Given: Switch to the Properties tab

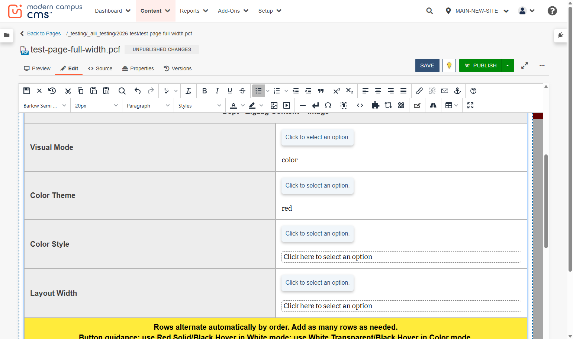Looking at the screenshot, I should [138, 68].
